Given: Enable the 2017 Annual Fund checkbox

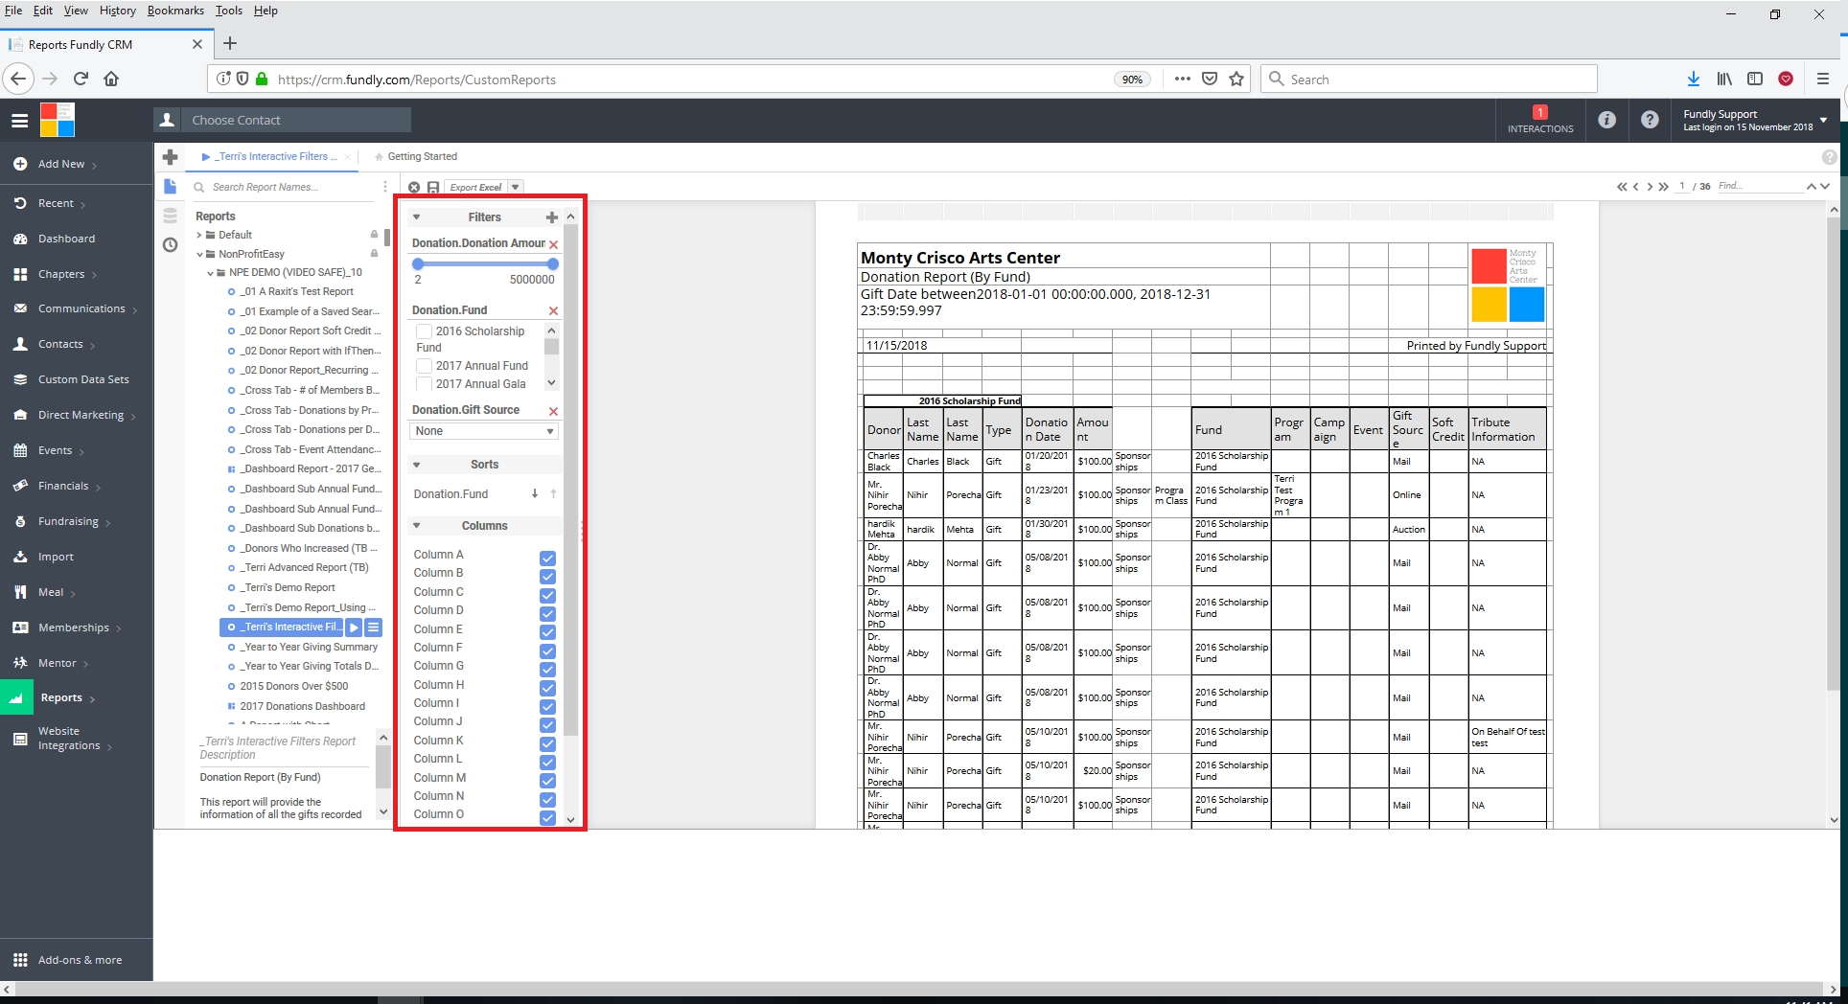Looking at the screenshot, I should [x=423, y=365].
